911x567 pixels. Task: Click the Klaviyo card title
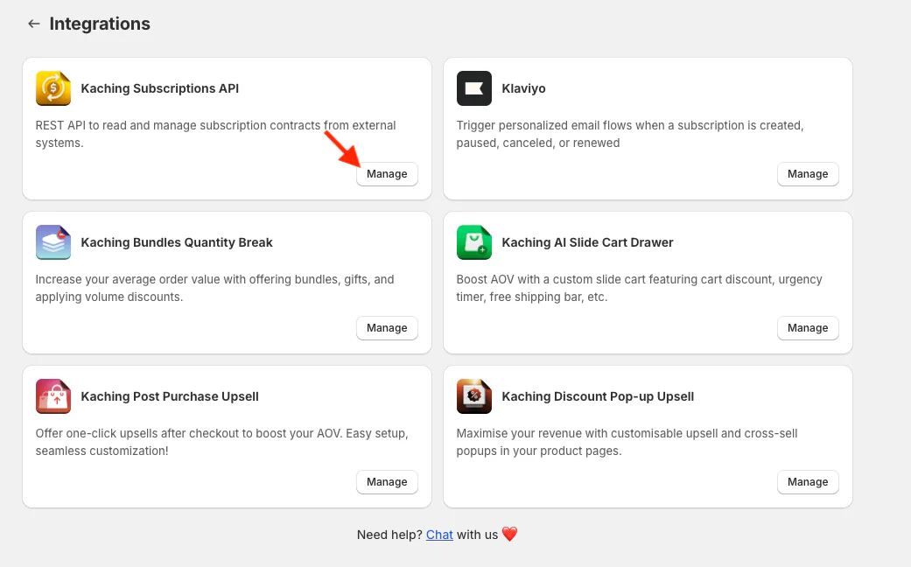pyautogui.click(x=523, y=88)
